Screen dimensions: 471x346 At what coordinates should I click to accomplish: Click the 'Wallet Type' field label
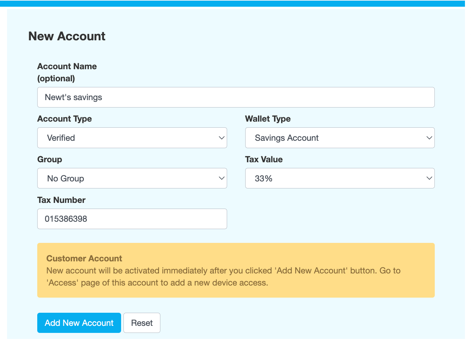tap(268, 119)
